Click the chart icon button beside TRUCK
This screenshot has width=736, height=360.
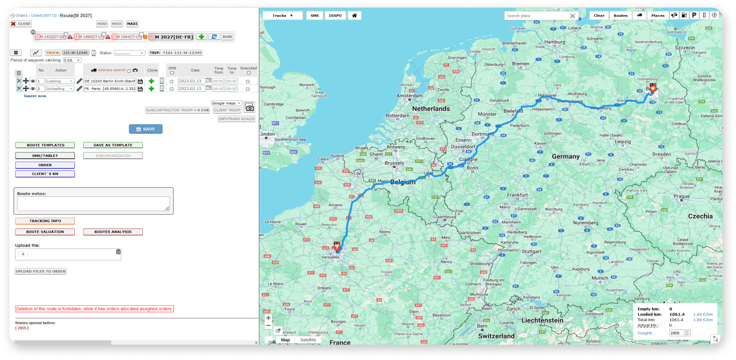pyautogui.click(x=36, y=53)
